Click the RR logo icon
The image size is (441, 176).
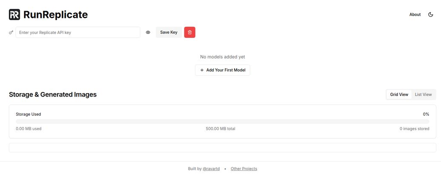point(14,14)
